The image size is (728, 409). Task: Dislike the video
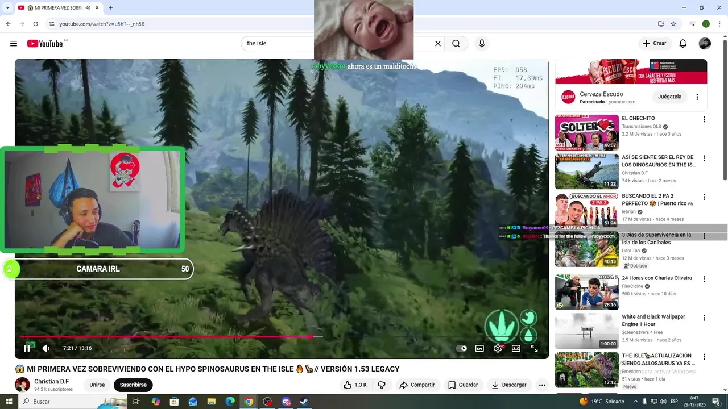pyautogui.click(x=382, y=385)
